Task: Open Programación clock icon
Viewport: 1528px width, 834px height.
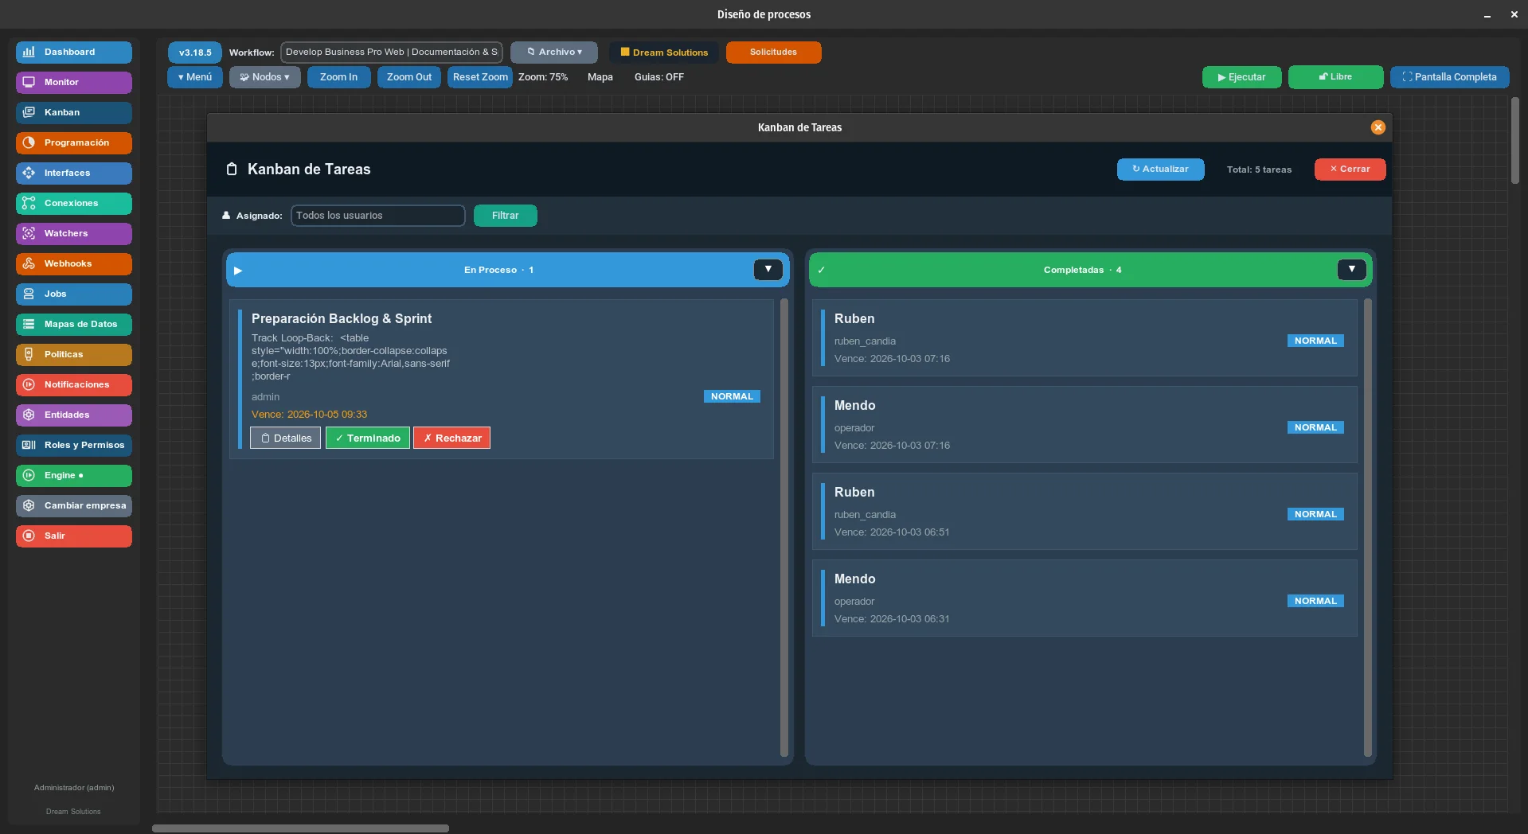Action: [29, 142]
